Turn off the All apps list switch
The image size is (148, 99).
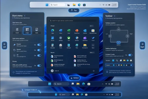click(x=39, y=55)
